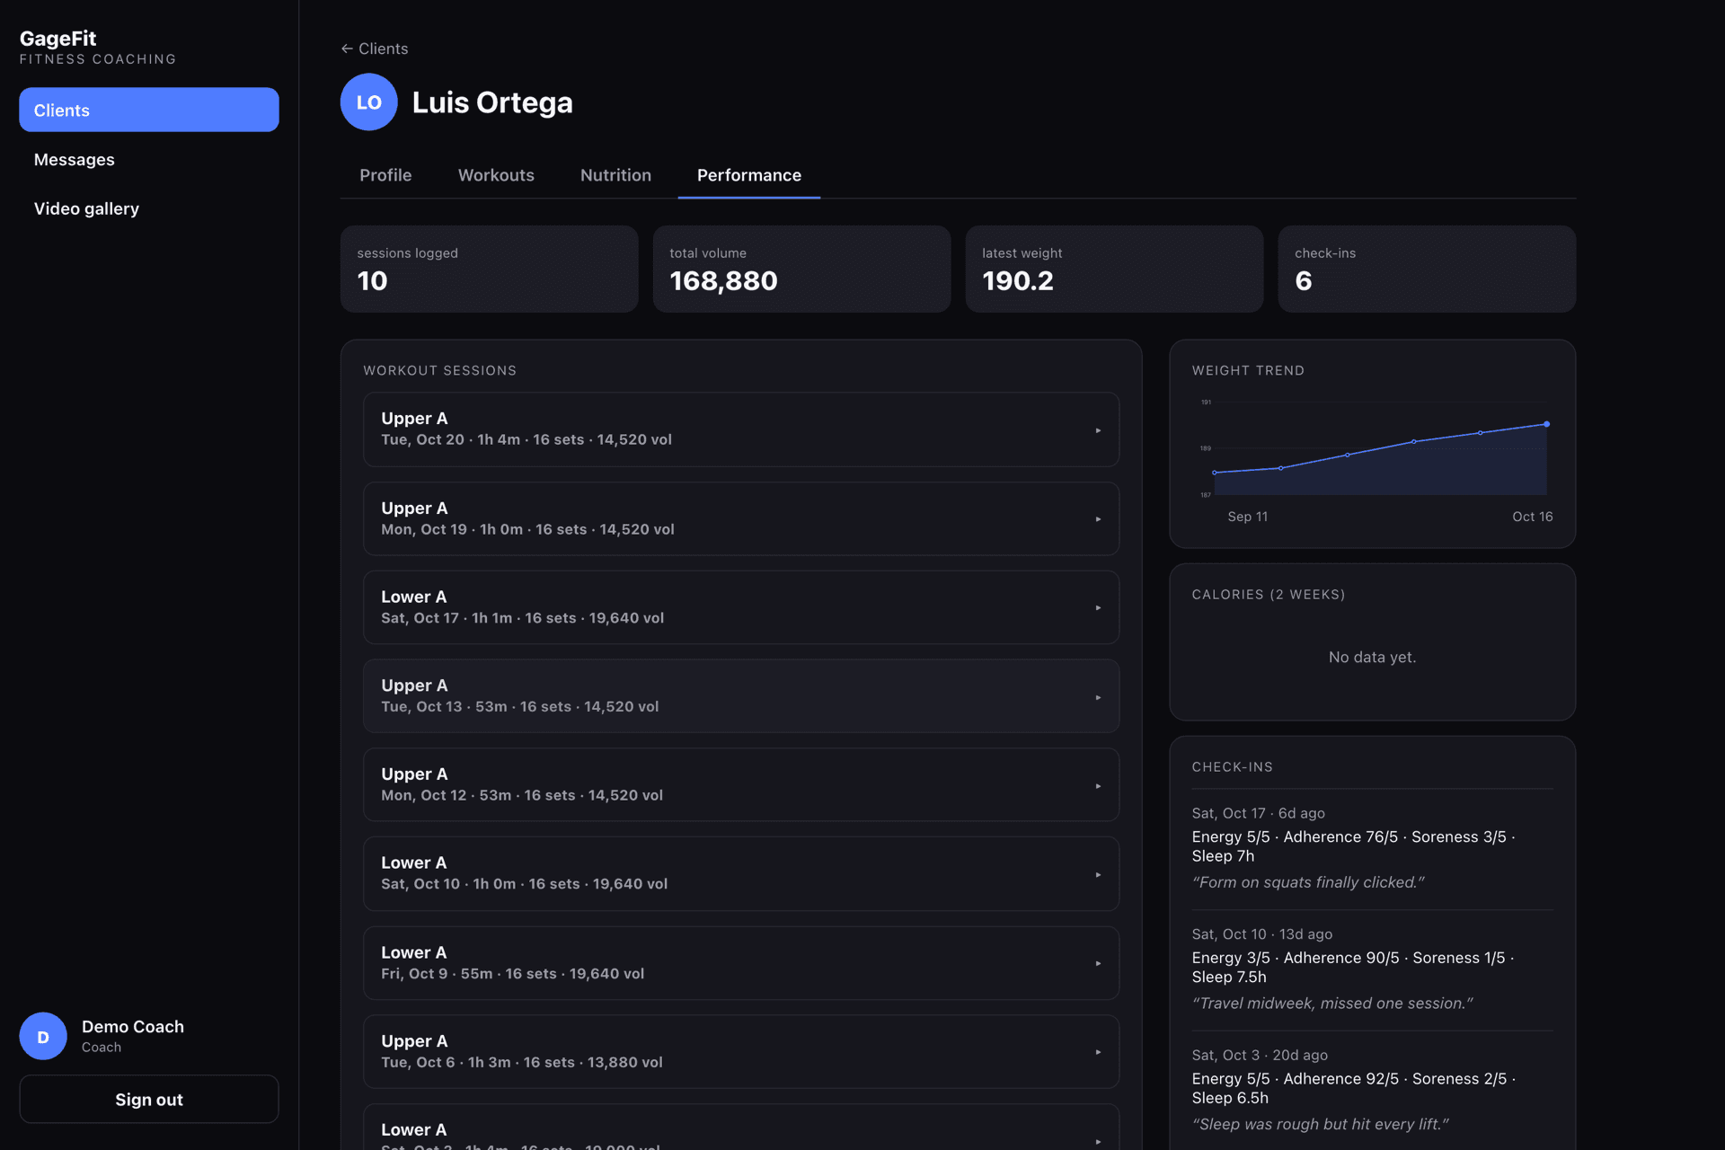
Task: Open Video gallery in the sidebar
Action: 149,208
